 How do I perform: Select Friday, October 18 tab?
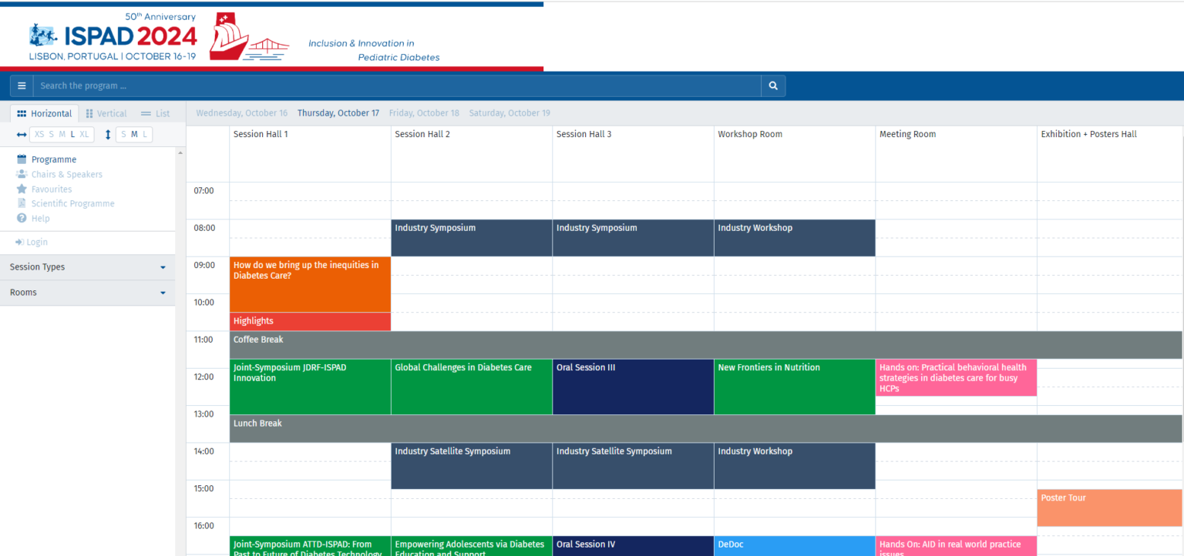[423, 113]
